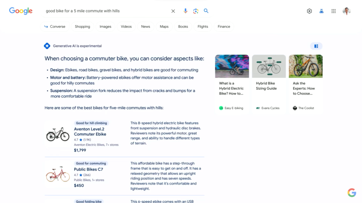Switch to the Shopping tab
The width and height of the screenshot is (362, 203).
click(x=82, y=26)
